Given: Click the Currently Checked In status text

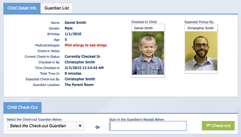Looking at the screenshot, I should (x=82, y=56).
